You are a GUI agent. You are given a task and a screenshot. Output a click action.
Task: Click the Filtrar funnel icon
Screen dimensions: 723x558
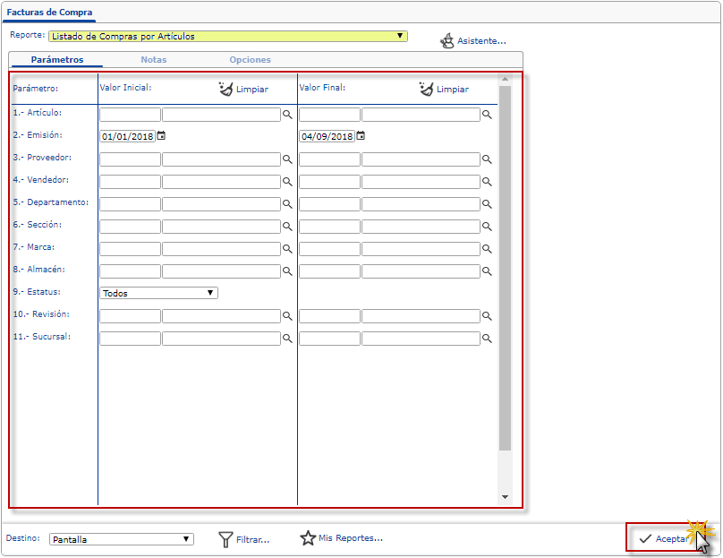226,539
